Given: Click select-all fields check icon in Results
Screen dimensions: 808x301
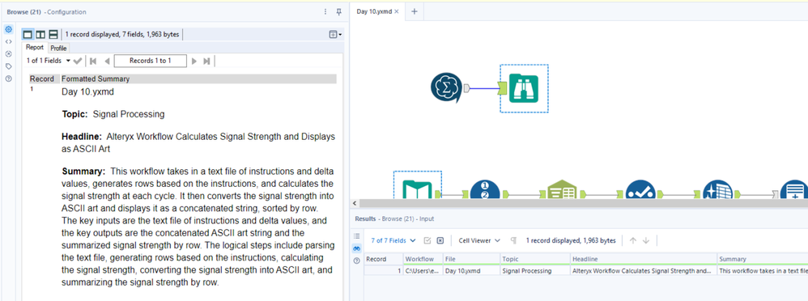Looking at the screenshot, I should click(427, 240).
